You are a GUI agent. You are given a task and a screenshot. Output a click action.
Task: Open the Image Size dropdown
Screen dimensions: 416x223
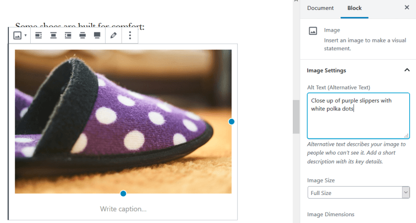coord(358,192)
